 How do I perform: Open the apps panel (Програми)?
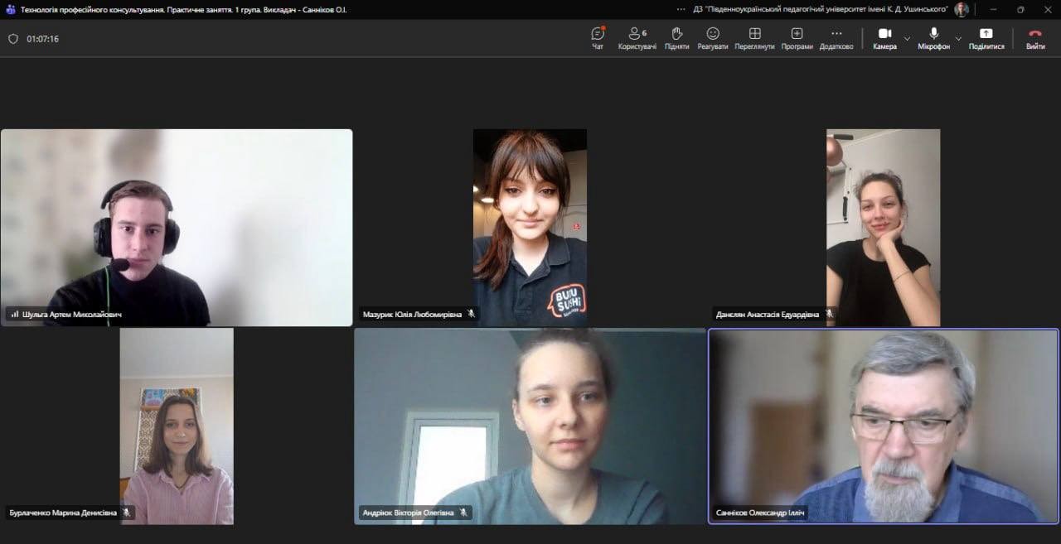(x=797, y=37)
